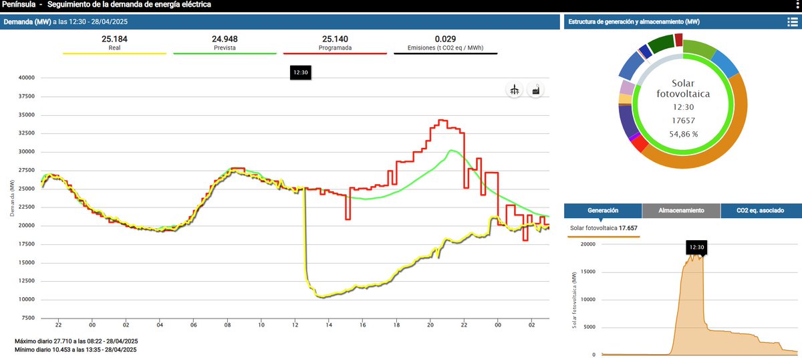Switch to the Generación tab

click(x=603, y=211)
